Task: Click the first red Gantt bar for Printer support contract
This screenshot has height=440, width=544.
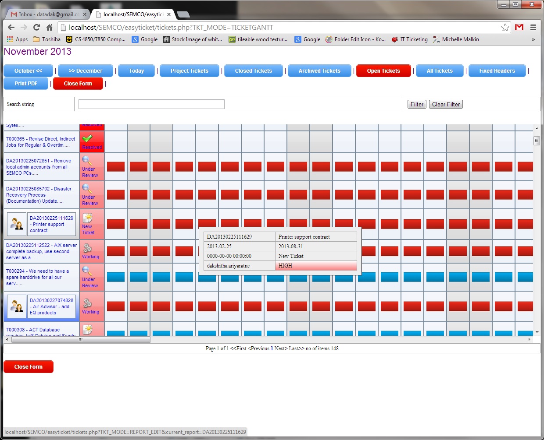Action: 116,224
